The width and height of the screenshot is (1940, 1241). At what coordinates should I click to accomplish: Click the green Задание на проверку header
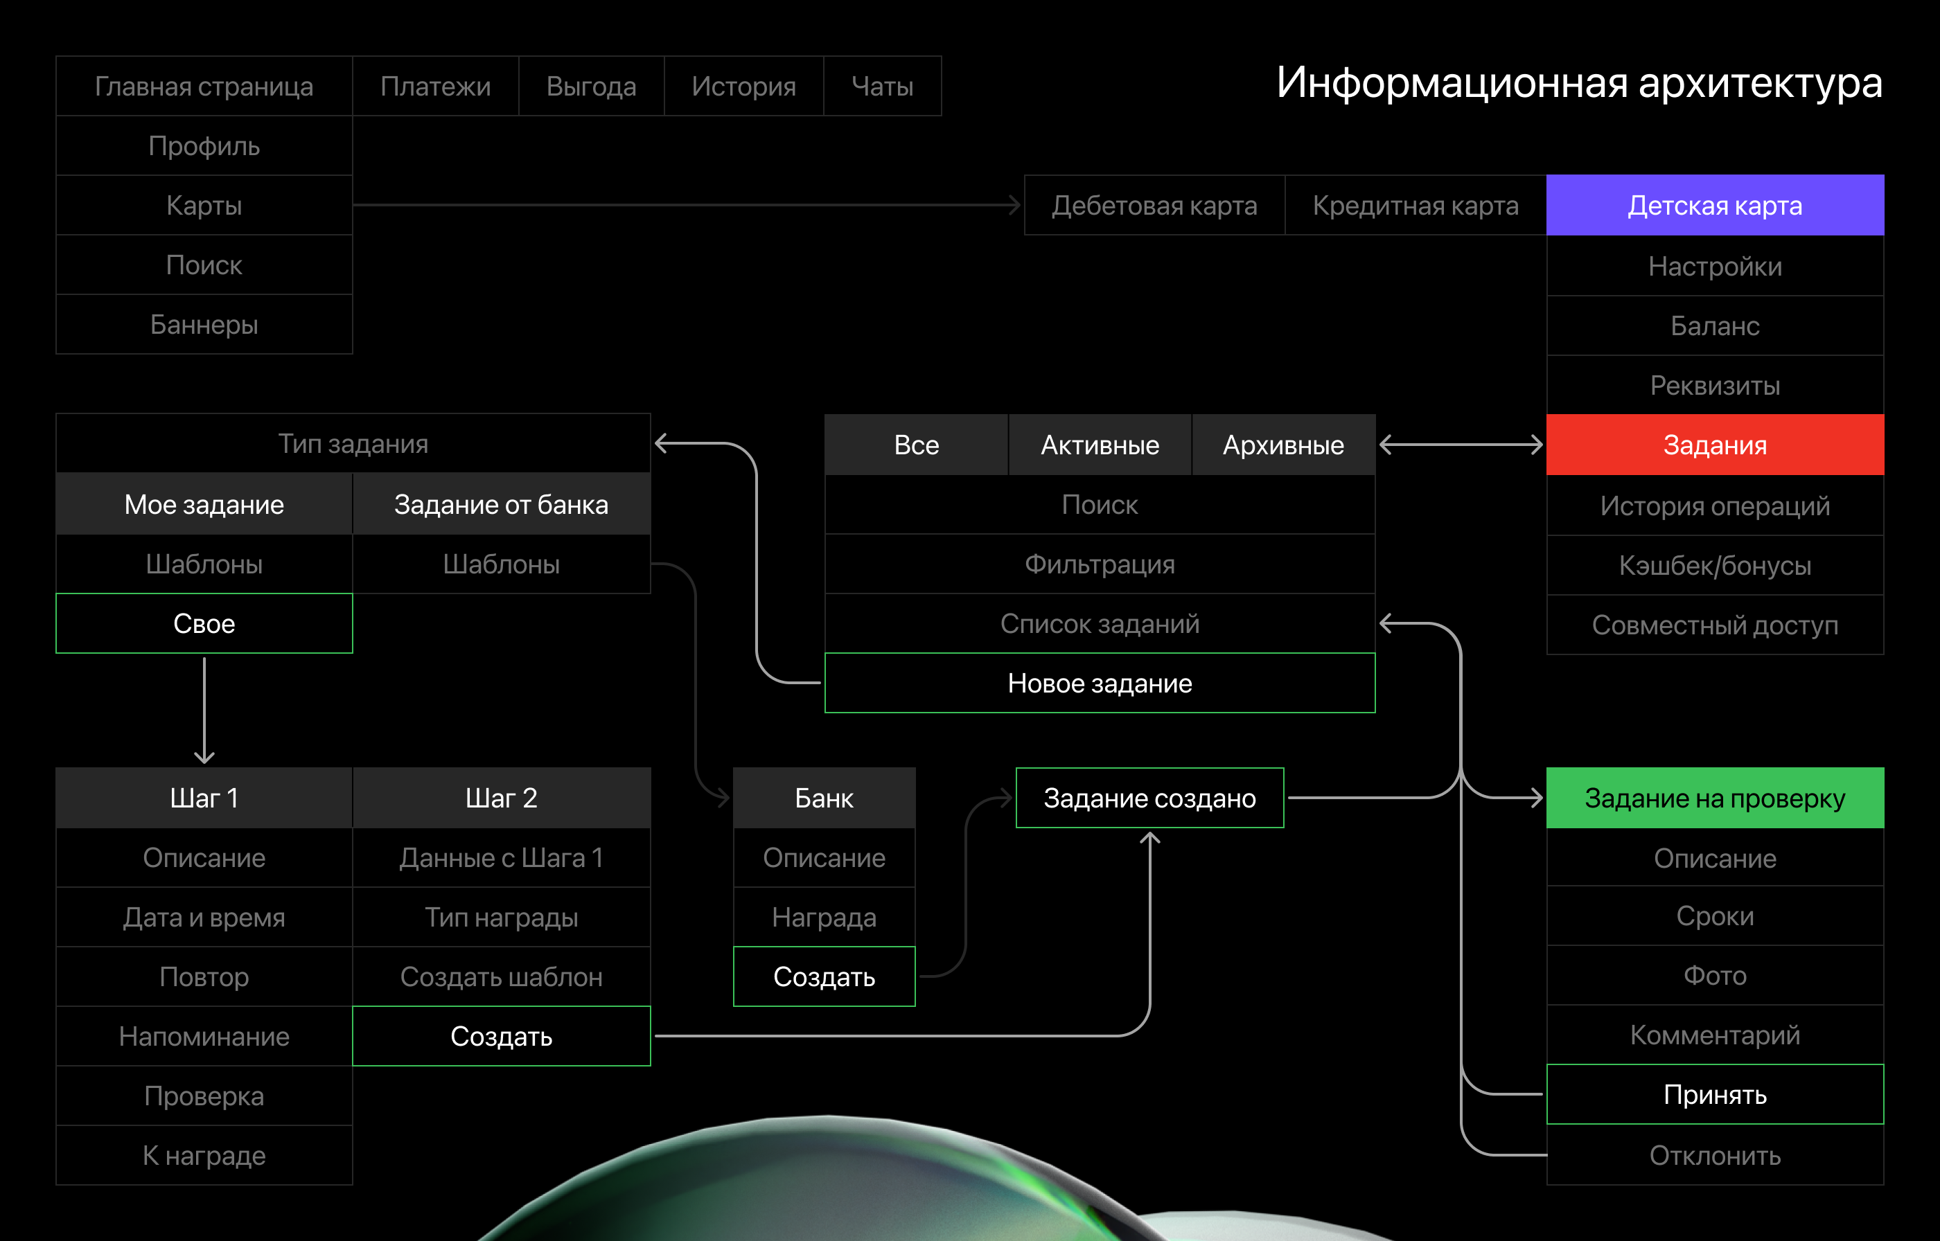(1714, 798)
